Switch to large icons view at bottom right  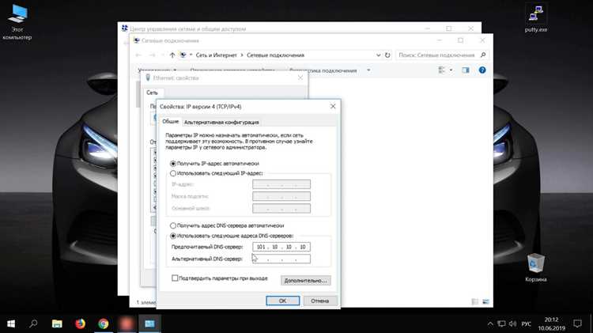[485, 301]
